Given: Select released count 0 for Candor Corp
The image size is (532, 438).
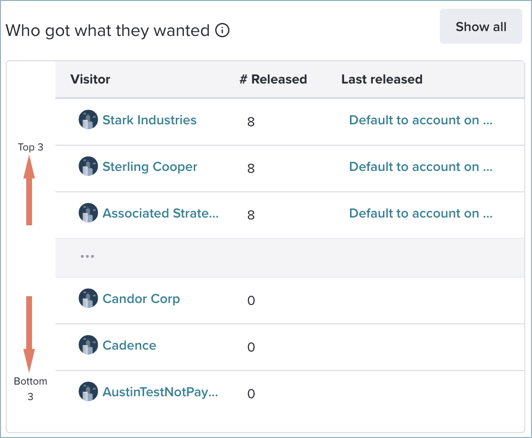Looking at the screenshot, I should click(251, 300).
